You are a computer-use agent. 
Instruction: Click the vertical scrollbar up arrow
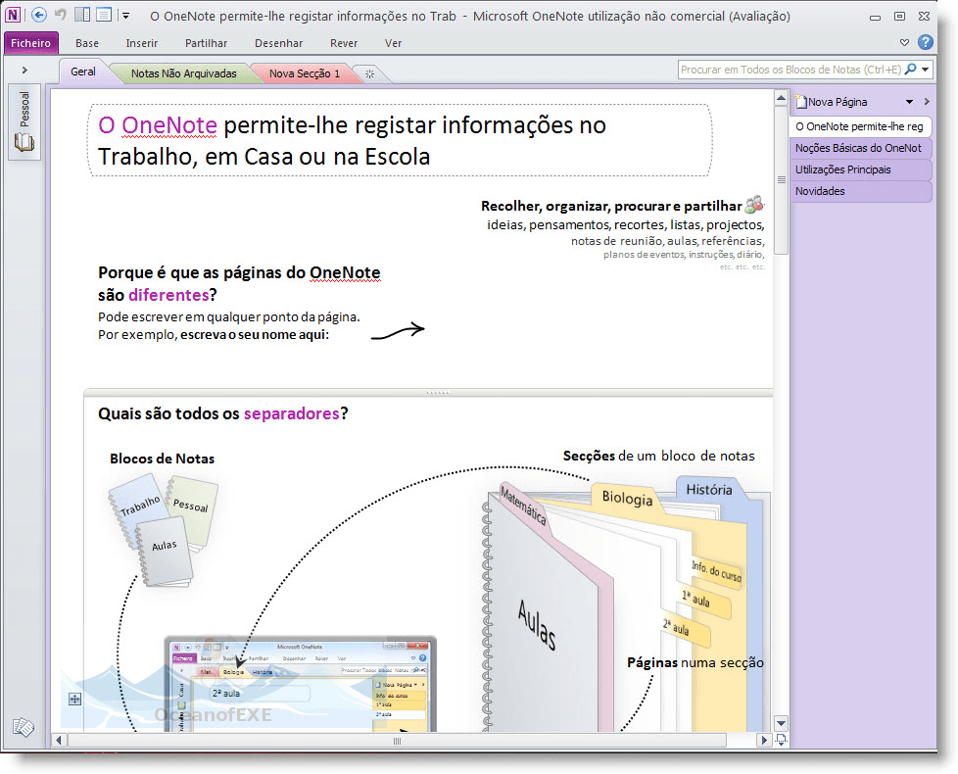tap(781, 98)
